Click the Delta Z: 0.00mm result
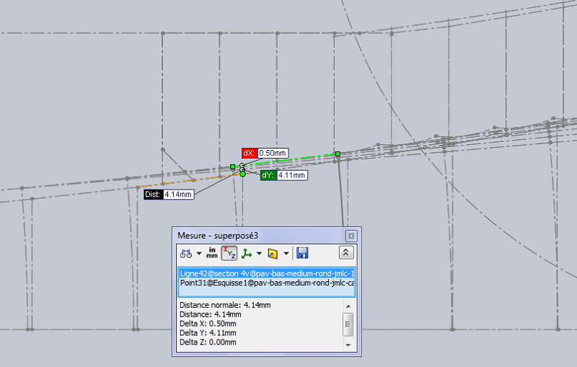 point(208,342)
